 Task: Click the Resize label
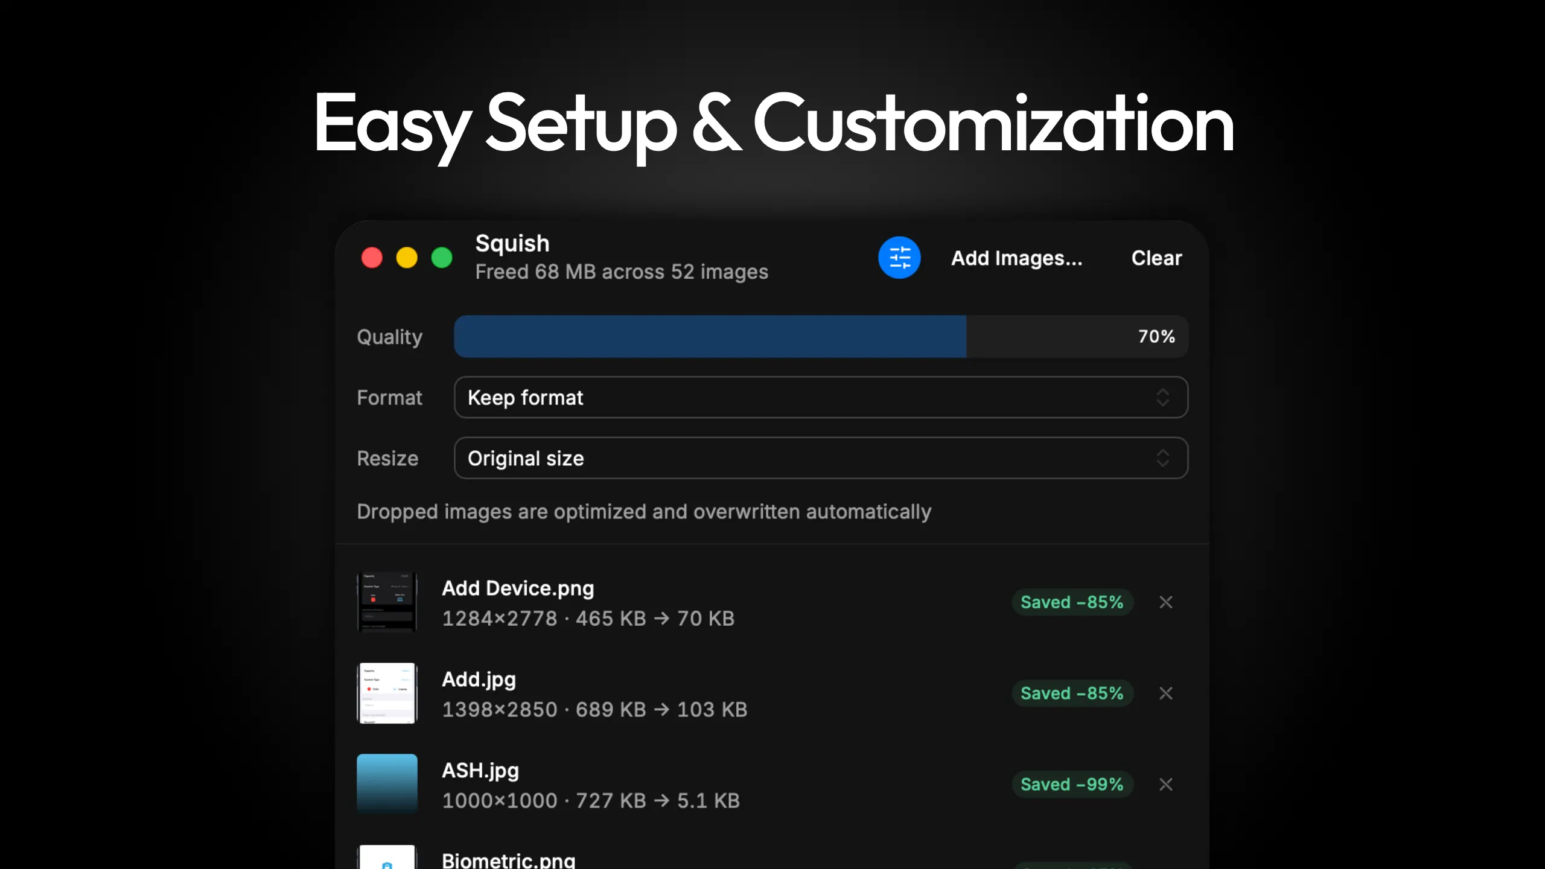(x=387, y=458)
